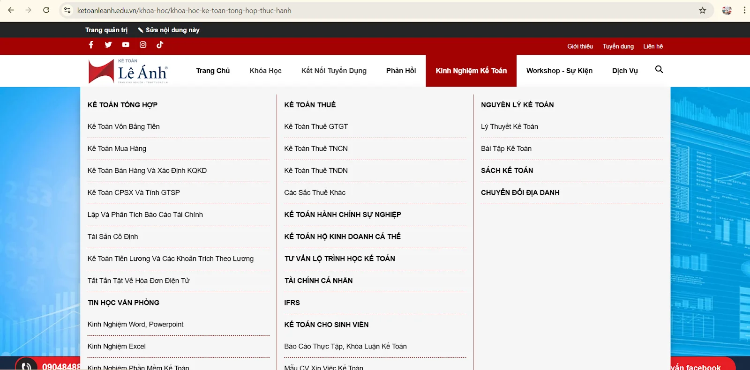This screenshot has width=750, height=370.
Task: Bookmark this page with star icon
Action: point(702,10)
